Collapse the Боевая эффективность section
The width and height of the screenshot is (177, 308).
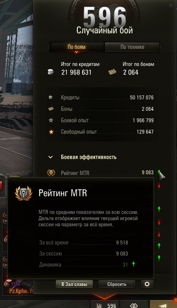click(x=51, y=157)
